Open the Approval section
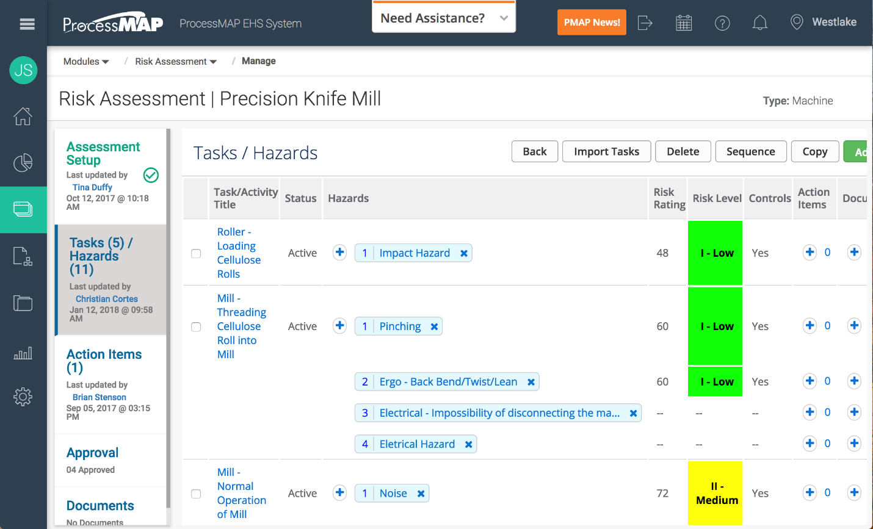873x529 pixels. click(92, 453)
